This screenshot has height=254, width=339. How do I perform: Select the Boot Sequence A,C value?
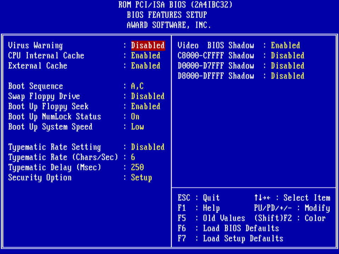click(137, 86)
